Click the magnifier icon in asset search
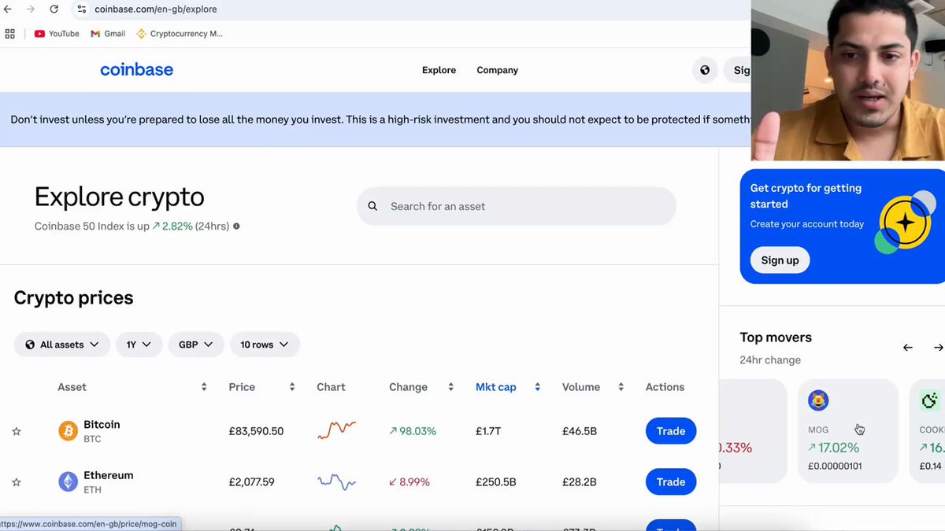 coord(373,206)
